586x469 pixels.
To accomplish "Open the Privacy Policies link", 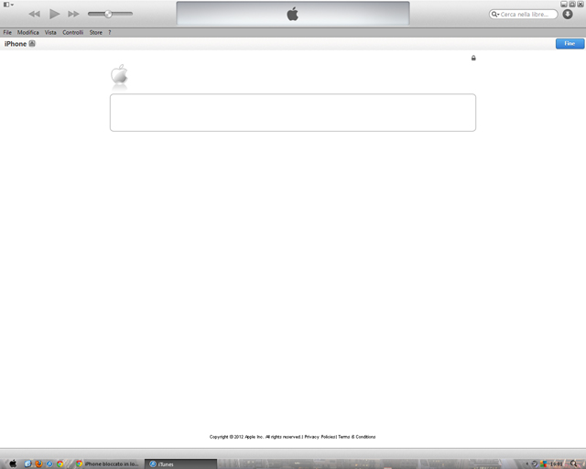I will pyautogui.click(x=320, y=437).
